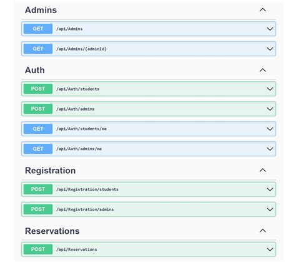Open the /api/Admins endpoint path
This screenshot has width=296, height=262.
pos(69,29)
